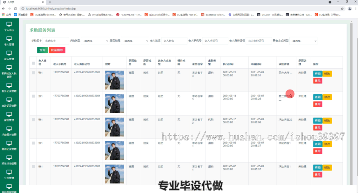
Task: Open the photo in the 求助名字2 row
Action: [115, 127]
